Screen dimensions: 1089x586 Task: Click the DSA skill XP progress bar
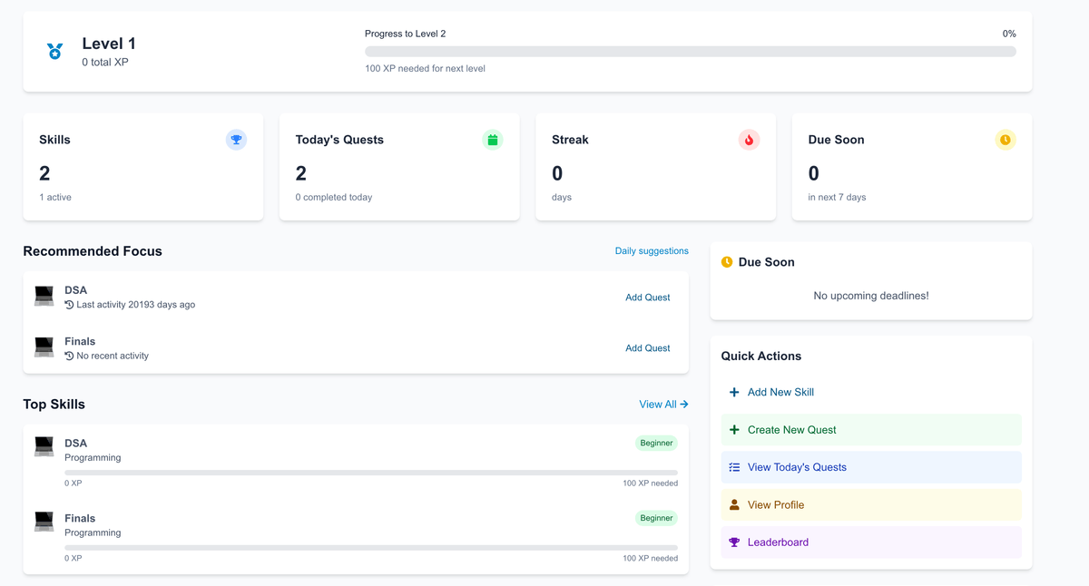(x=370, y=473)
